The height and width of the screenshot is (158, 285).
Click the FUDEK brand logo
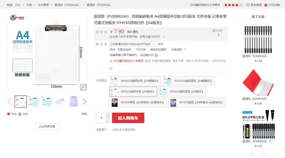[x=17, y=18]
